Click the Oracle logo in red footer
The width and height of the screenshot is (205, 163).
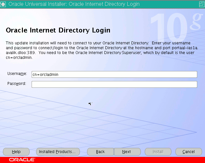click(22, 160)
